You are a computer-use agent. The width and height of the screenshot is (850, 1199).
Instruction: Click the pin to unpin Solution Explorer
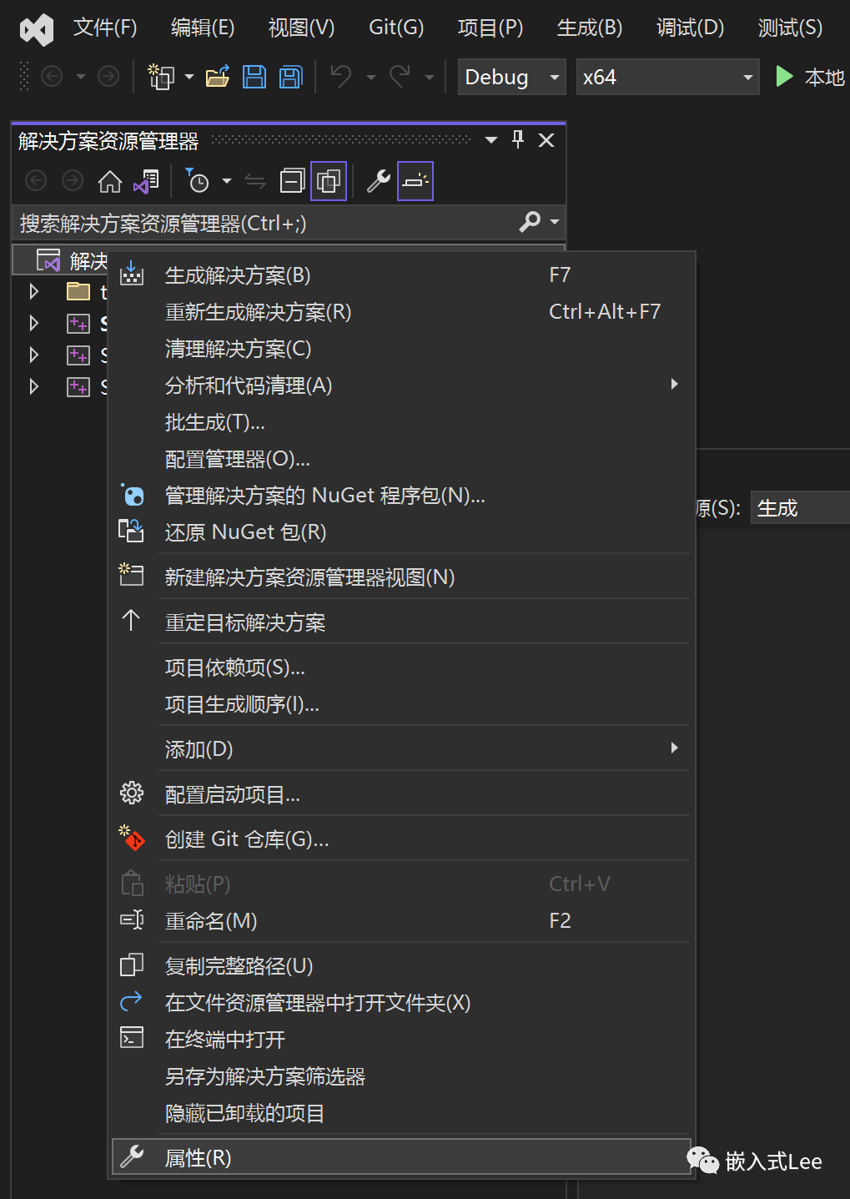[x=517, y=139]
